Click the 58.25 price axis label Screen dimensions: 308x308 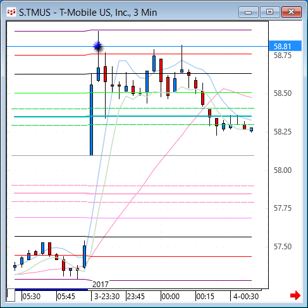click(283, 132)
